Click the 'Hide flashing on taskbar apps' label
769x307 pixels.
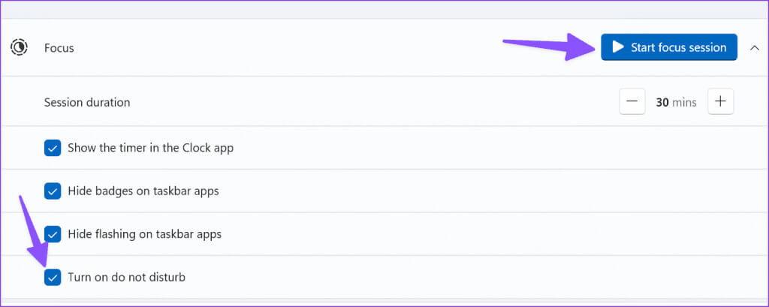click(x=145, y=234)
